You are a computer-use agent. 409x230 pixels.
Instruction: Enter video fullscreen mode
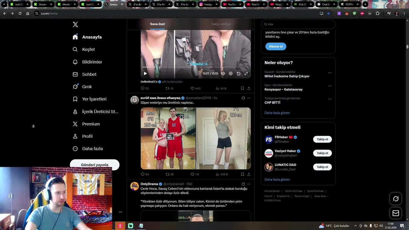(x=246, y=73)
